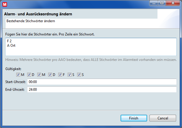Toggle the last S (Sunday) checkbox
This screenshot has width=182, height=128.
(79, 75)
